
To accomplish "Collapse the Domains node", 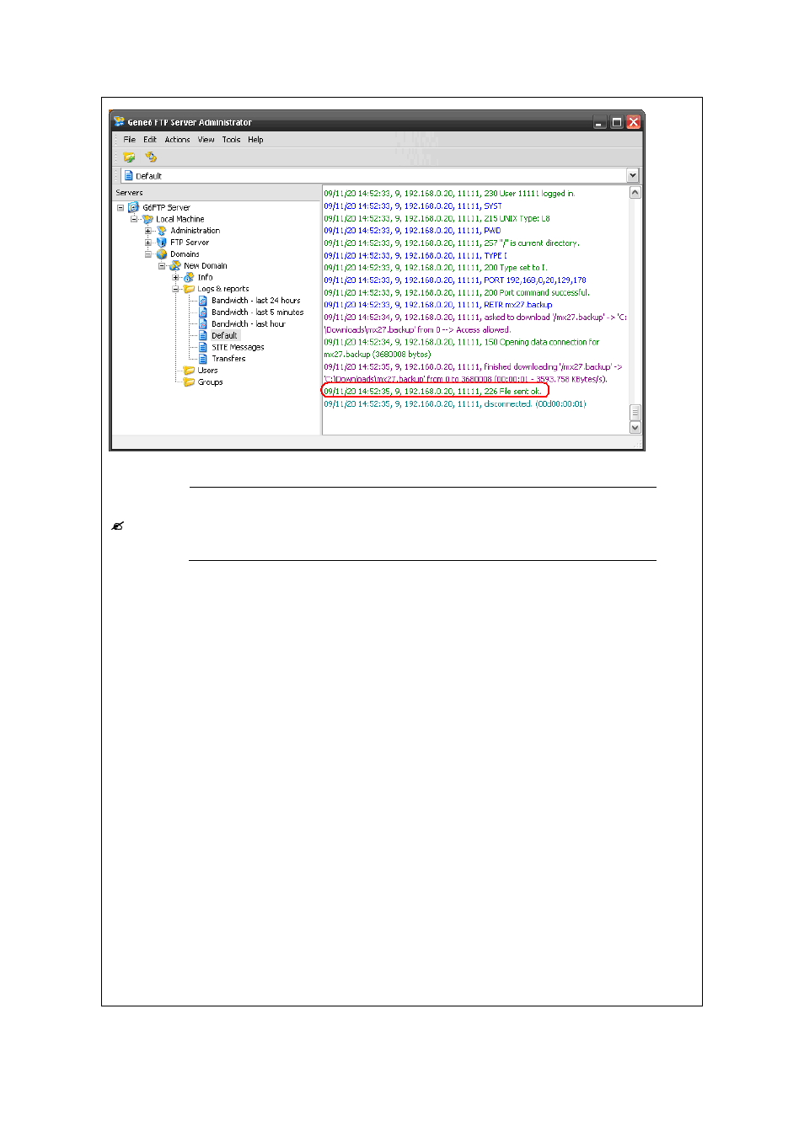I will (x=148, y=254).
